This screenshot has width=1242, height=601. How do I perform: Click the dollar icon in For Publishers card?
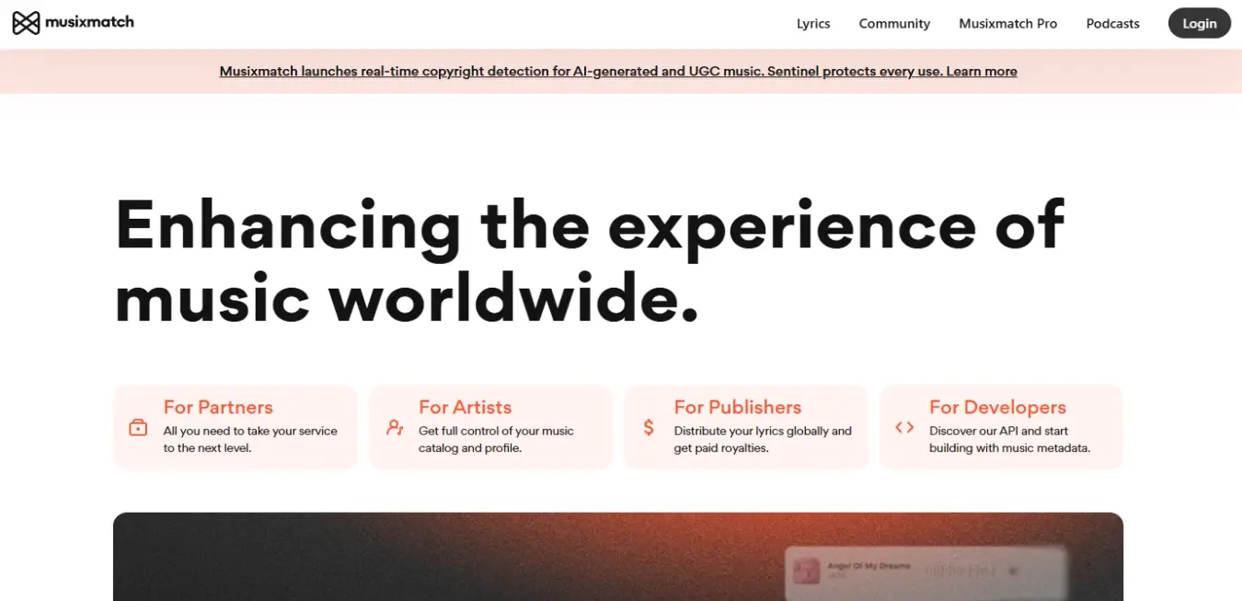click(x=649, y=427)
